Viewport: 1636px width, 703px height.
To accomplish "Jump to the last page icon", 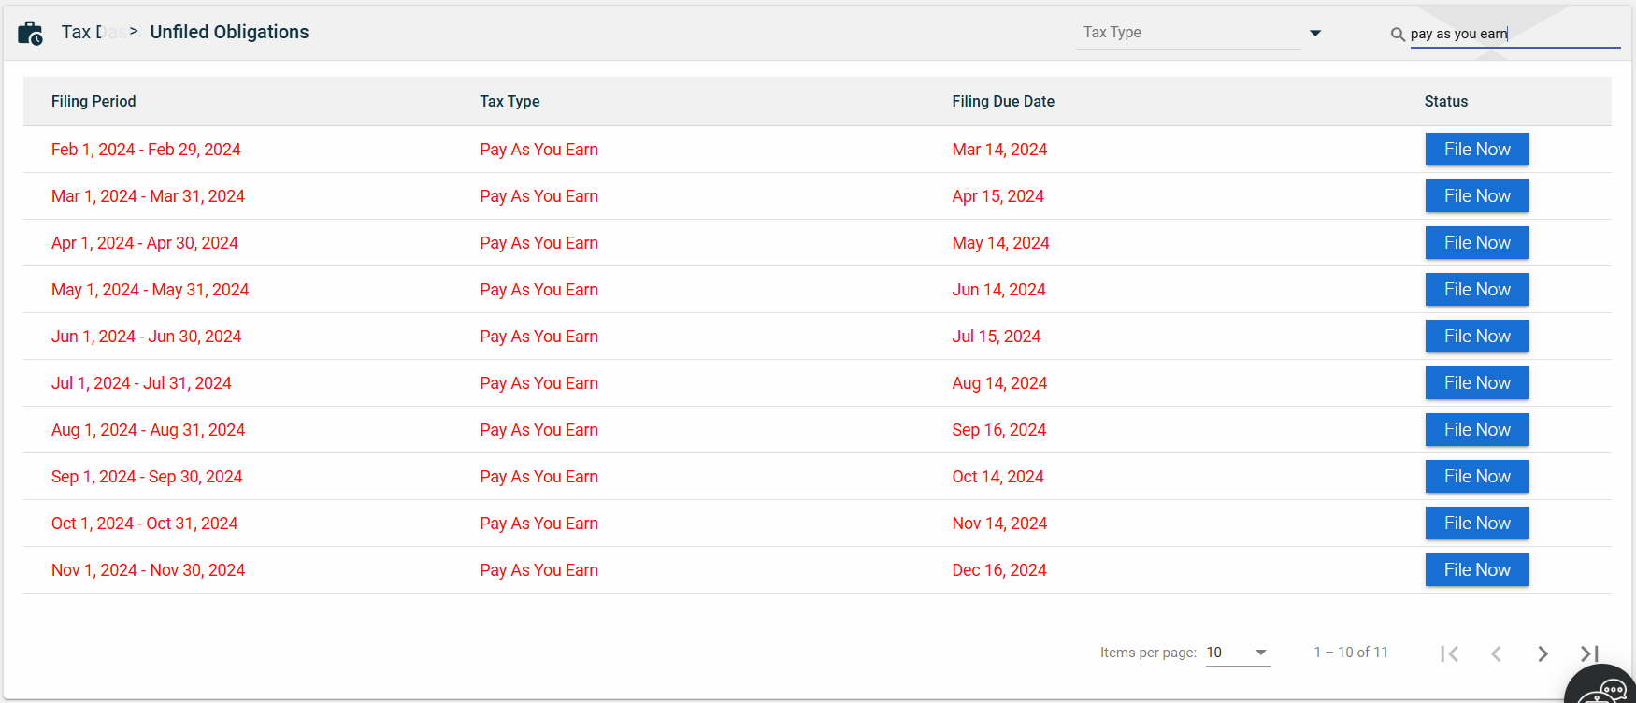I will pyautogui.click(x=1589, y=653).
